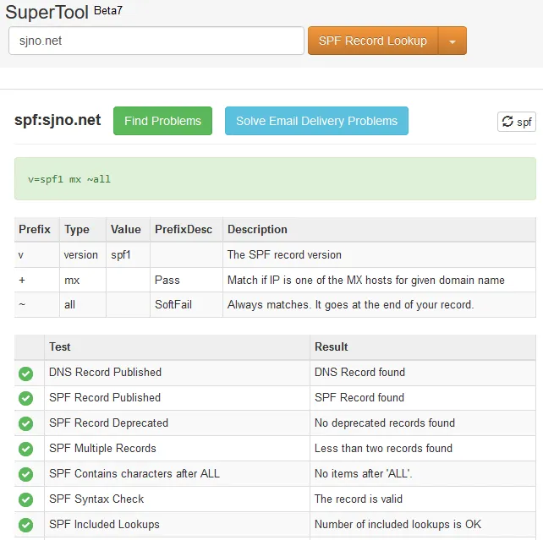This screenshot has width=543, height=540.
Task: Click the check icon beside SPF Syntax Check
Action: click(26, 499)
